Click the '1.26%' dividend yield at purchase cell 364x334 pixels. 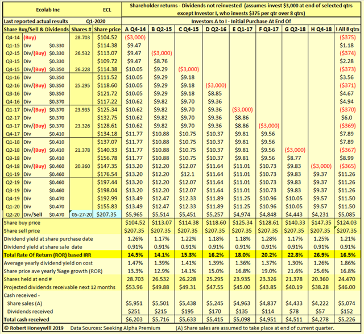click(135, 239)
